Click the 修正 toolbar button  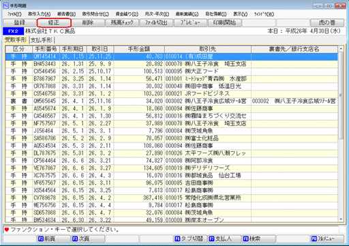(54, 22)
